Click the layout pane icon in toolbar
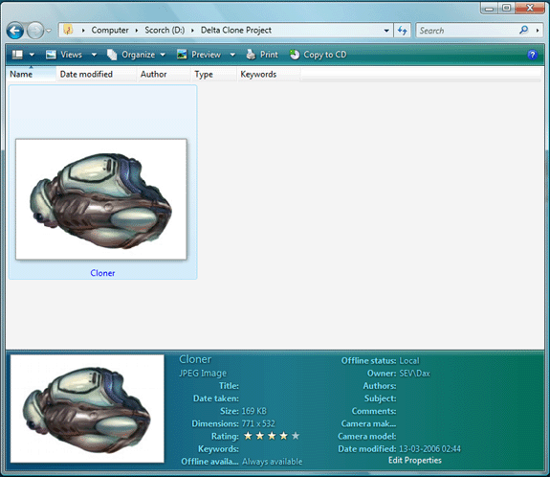Screen dimensions: 550x477 [x=17, y=55]
